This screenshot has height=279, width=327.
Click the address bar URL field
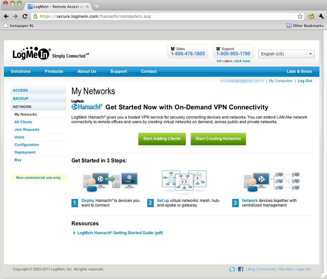167,16
